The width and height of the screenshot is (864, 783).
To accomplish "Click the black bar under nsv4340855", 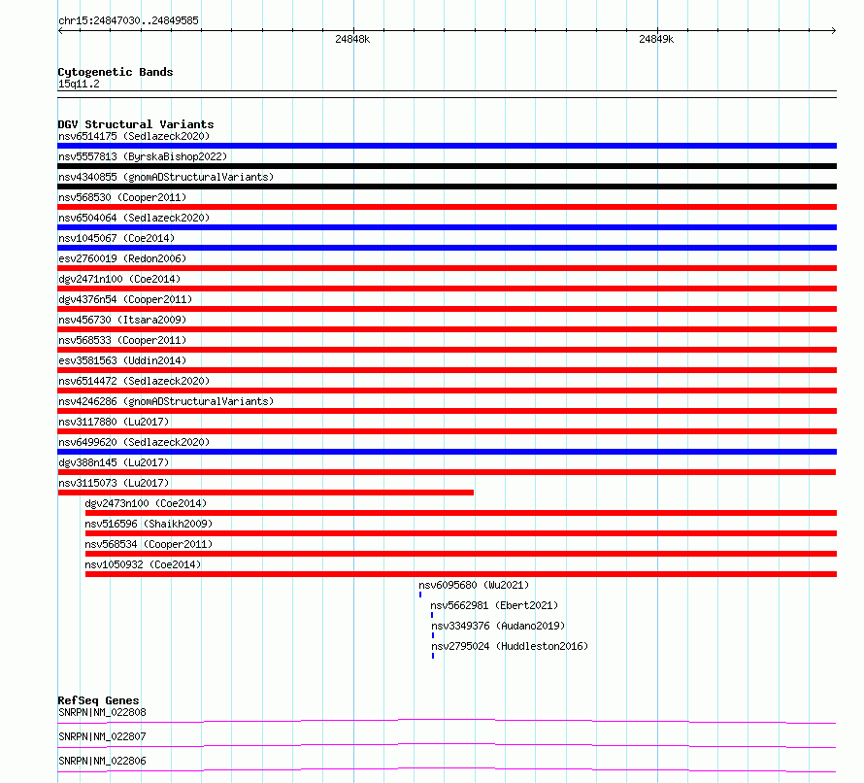I will point(447,187).
